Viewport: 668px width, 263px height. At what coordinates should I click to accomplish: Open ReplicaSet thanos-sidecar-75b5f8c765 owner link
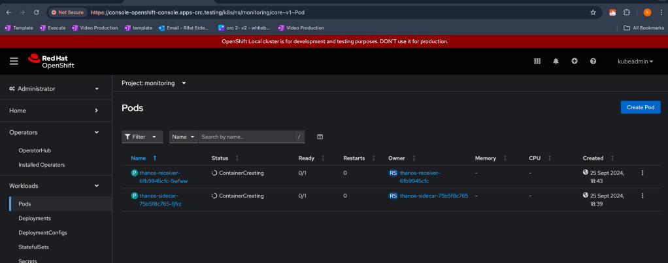point(434,196)
